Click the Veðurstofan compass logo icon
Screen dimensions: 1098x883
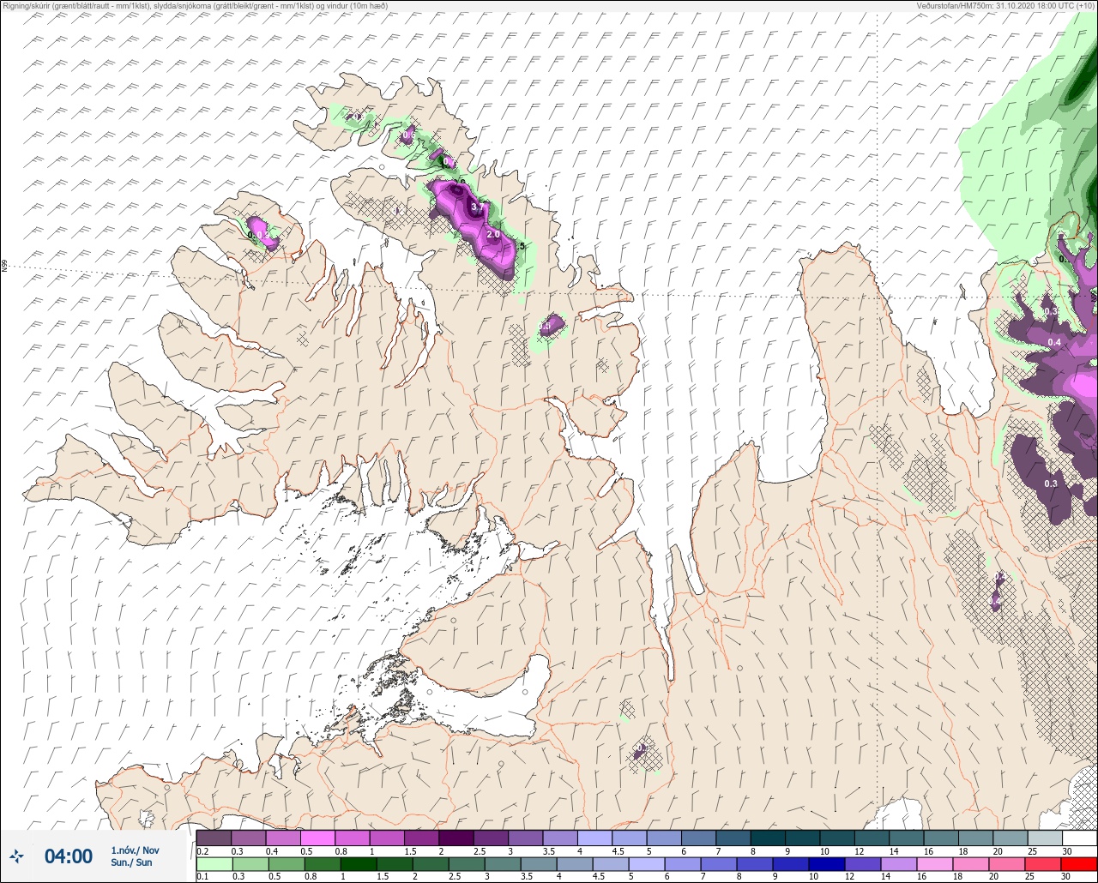[x=16, y=856]
